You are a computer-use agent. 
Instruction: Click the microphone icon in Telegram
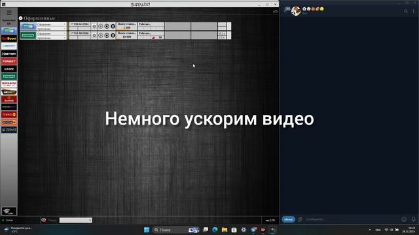point(413,219)
